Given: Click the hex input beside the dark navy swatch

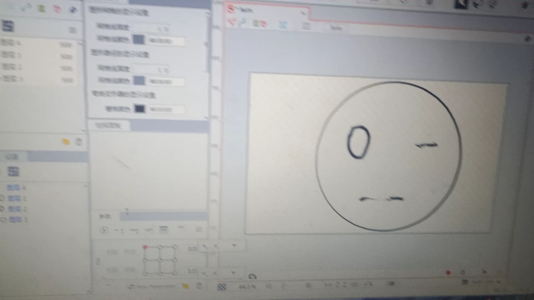Looking at the screenshot, I should [166, 109].
